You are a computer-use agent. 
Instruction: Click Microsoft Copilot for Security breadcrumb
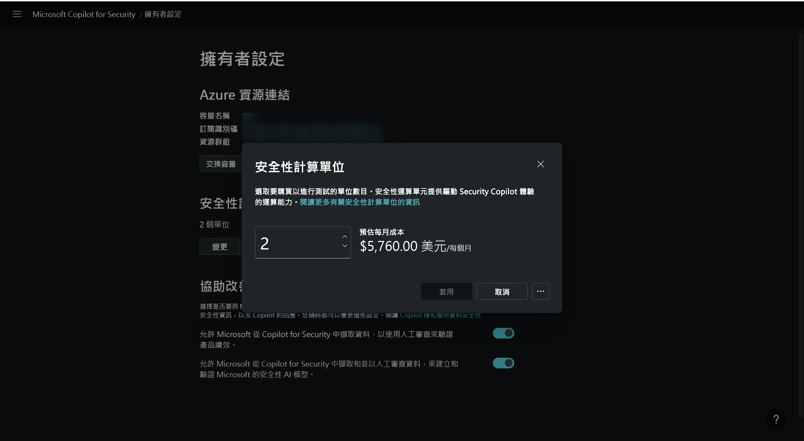84,14
